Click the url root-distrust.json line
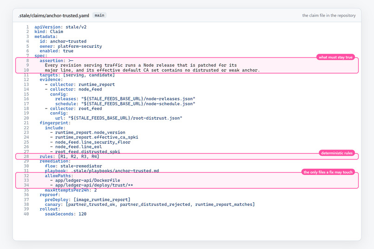Image resolution: width=374 pixels, height=249 pixels. [x=119, y=118]
